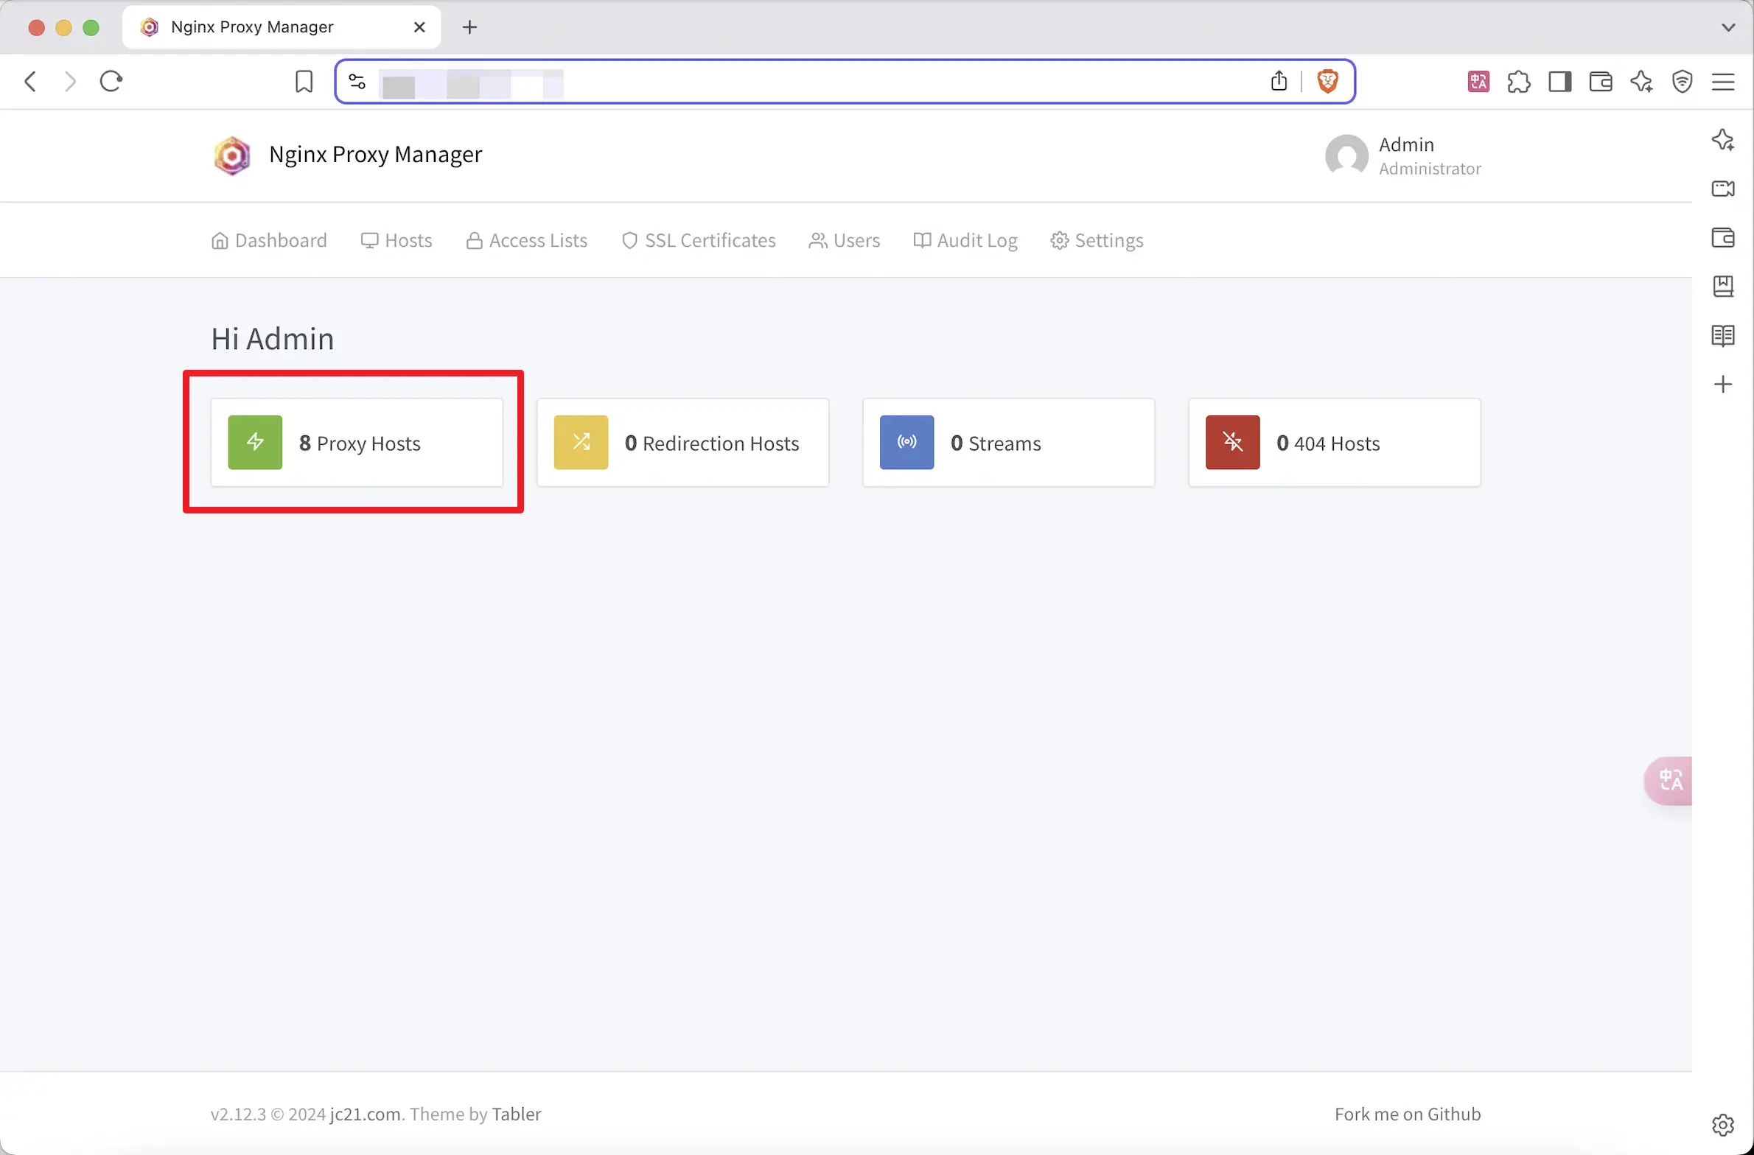
Task: Go forward with the browser forward arrow
Action: 70,81
